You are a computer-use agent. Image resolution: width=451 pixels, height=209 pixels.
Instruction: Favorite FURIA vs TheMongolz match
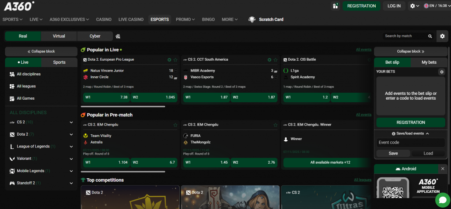(x=275, y=125)
